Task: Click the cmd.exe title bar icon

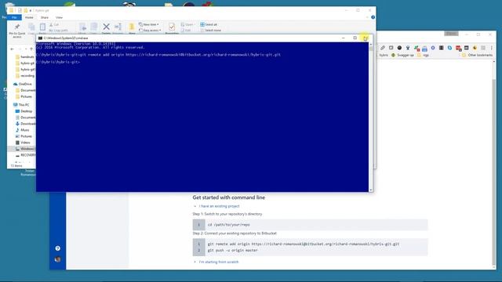Action: point(40,38)
